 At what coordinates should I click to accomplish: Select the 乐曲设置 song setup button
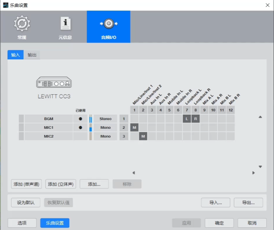55,223
